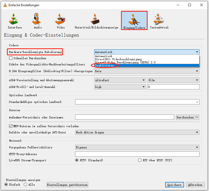Enable Schnelles Durchsuchen checkbox
This screenshot has width=209, height=191.
coord(11,58)
